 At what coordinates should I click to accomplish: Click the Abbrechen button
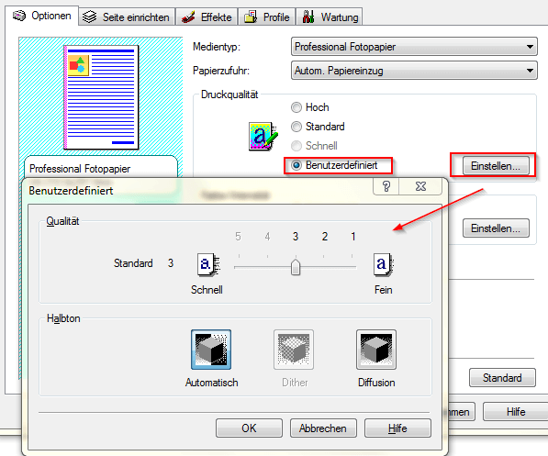point(323,428)
